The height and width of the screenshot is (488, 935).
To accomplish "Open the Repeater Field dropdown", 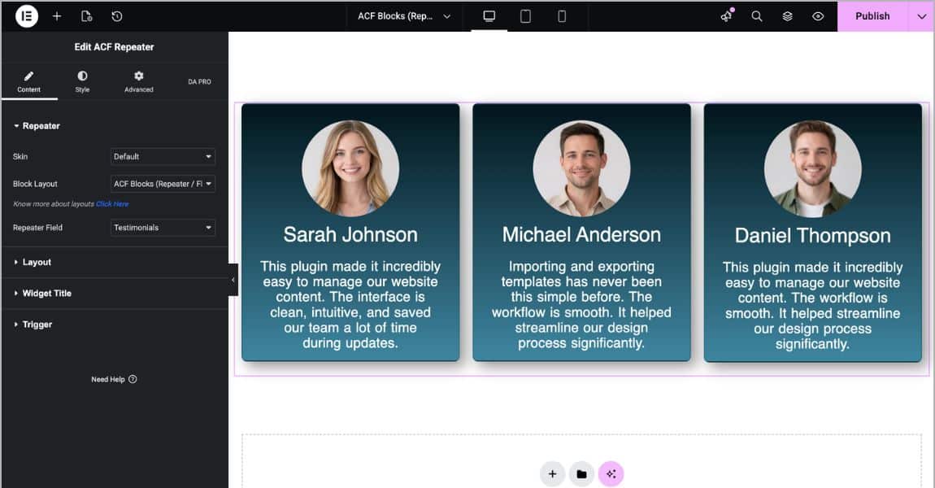I will [x=163, y=227].
